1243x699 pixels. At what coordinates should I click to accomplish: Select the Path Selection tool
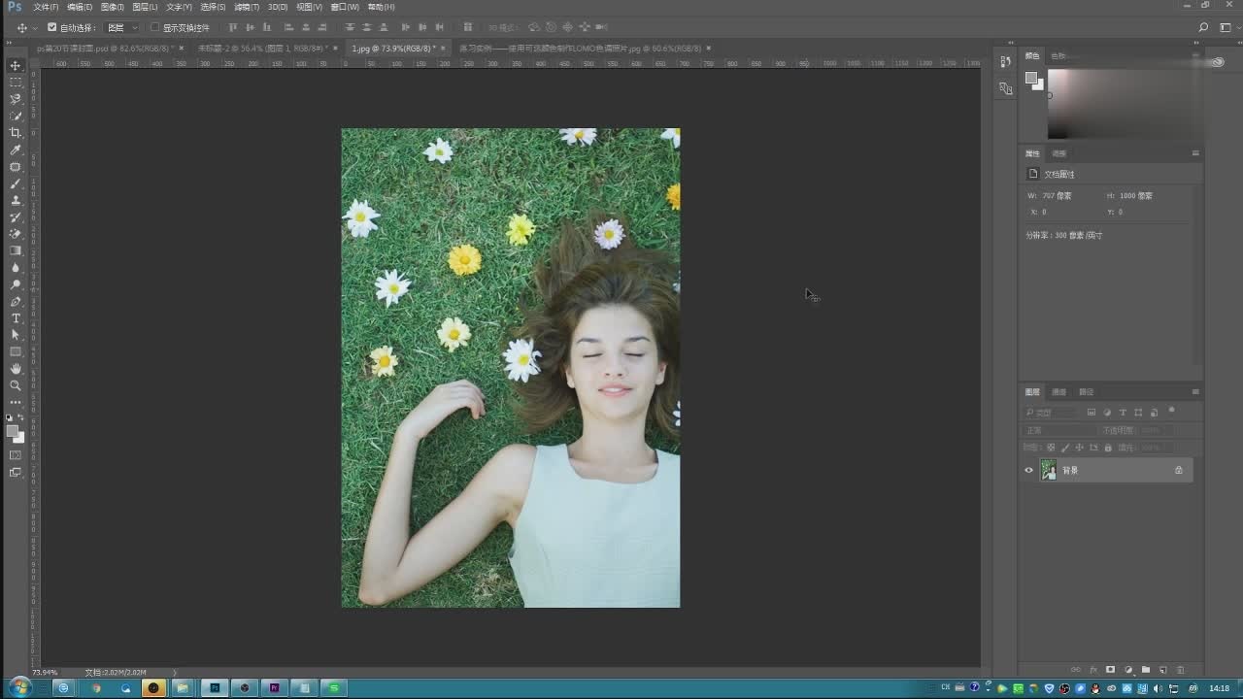coord(16,335)
